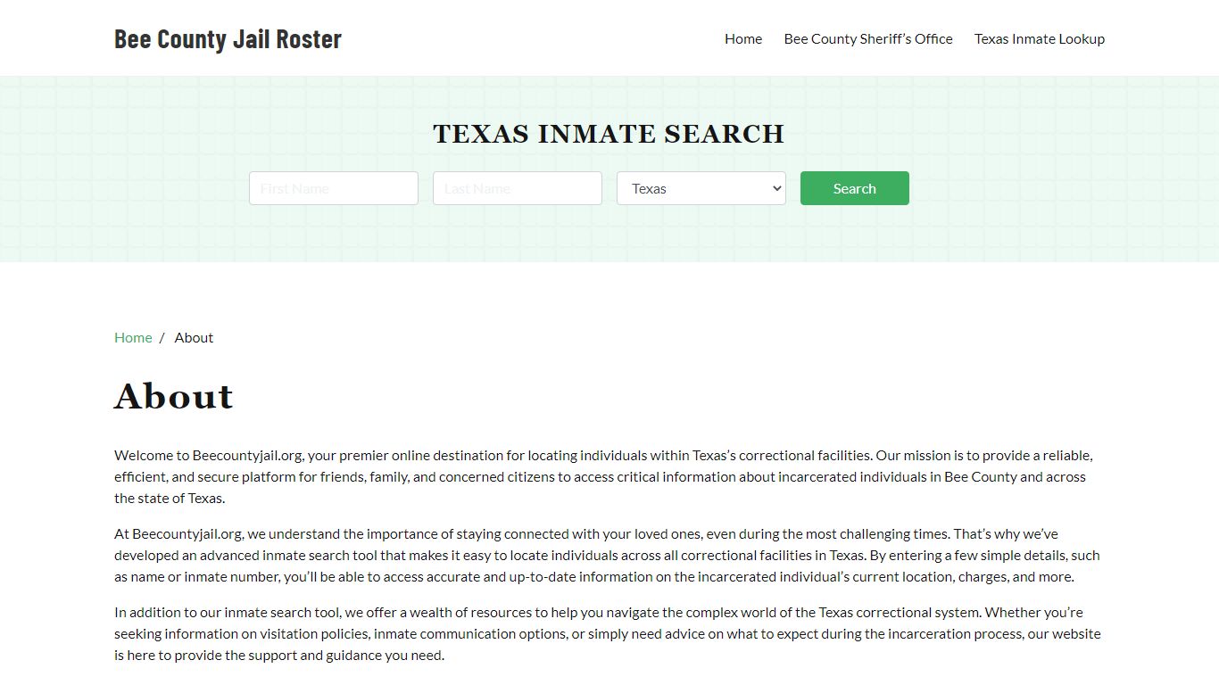Click the green Search button
The image size is (1219, 685).
[x=855, y=188]
